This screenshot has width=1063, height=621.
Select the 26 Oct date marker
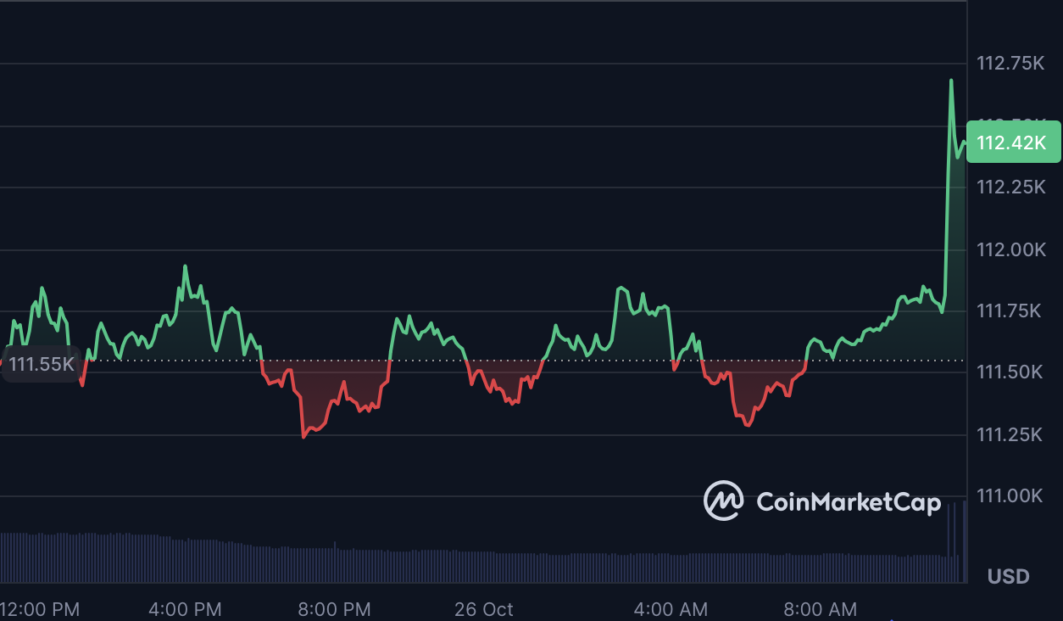coord(484,609)
